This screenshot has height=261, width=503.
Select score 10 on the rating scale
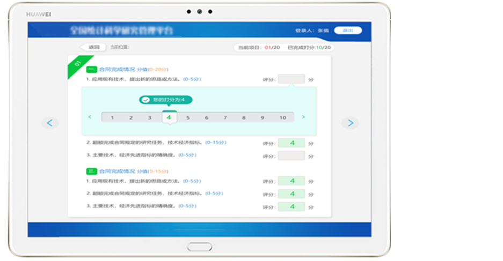[282, 117]
